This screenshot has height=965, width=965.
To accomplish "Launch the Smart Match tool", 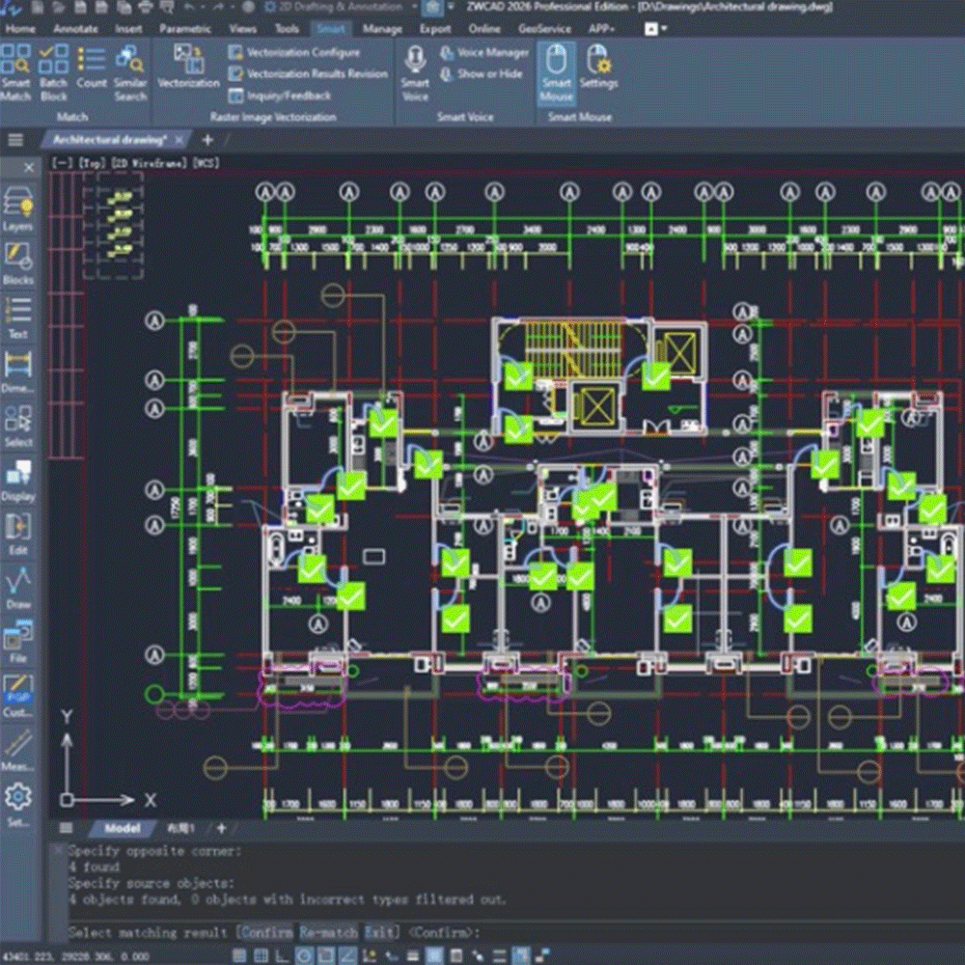I will [x=15, y=72].
